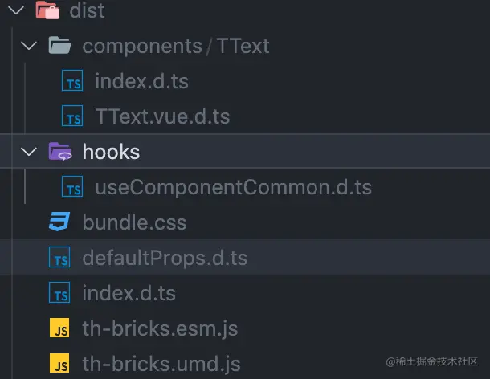Open index.d.ts inside the TText folder
The width and height of the screenshot is (490, 379).
tap(141, 81)
